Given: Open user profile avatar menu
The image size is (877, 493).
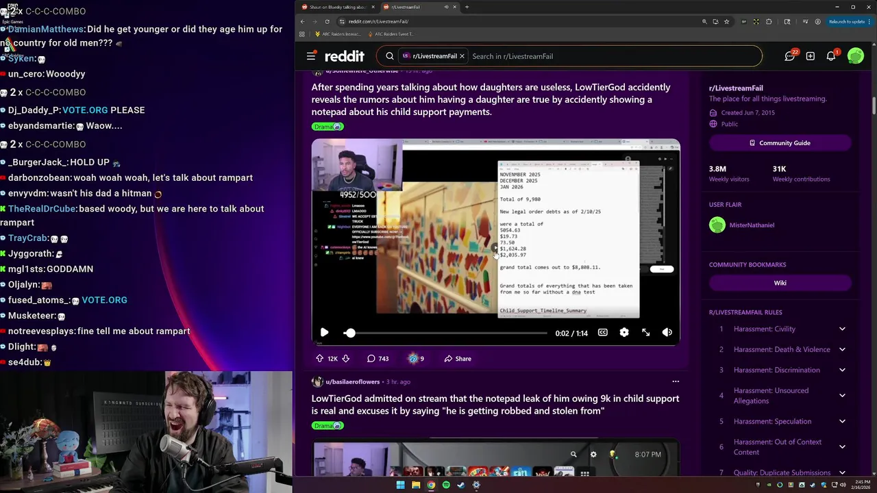Looking at the screenshot, I should click(x=855, y=56).
